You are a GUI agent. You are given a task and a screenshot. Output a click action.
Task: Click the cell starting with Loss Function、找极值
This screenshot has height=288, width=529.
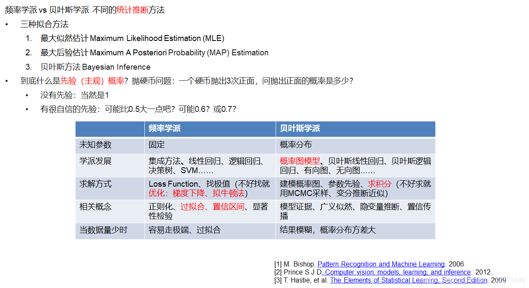[210, 188]
